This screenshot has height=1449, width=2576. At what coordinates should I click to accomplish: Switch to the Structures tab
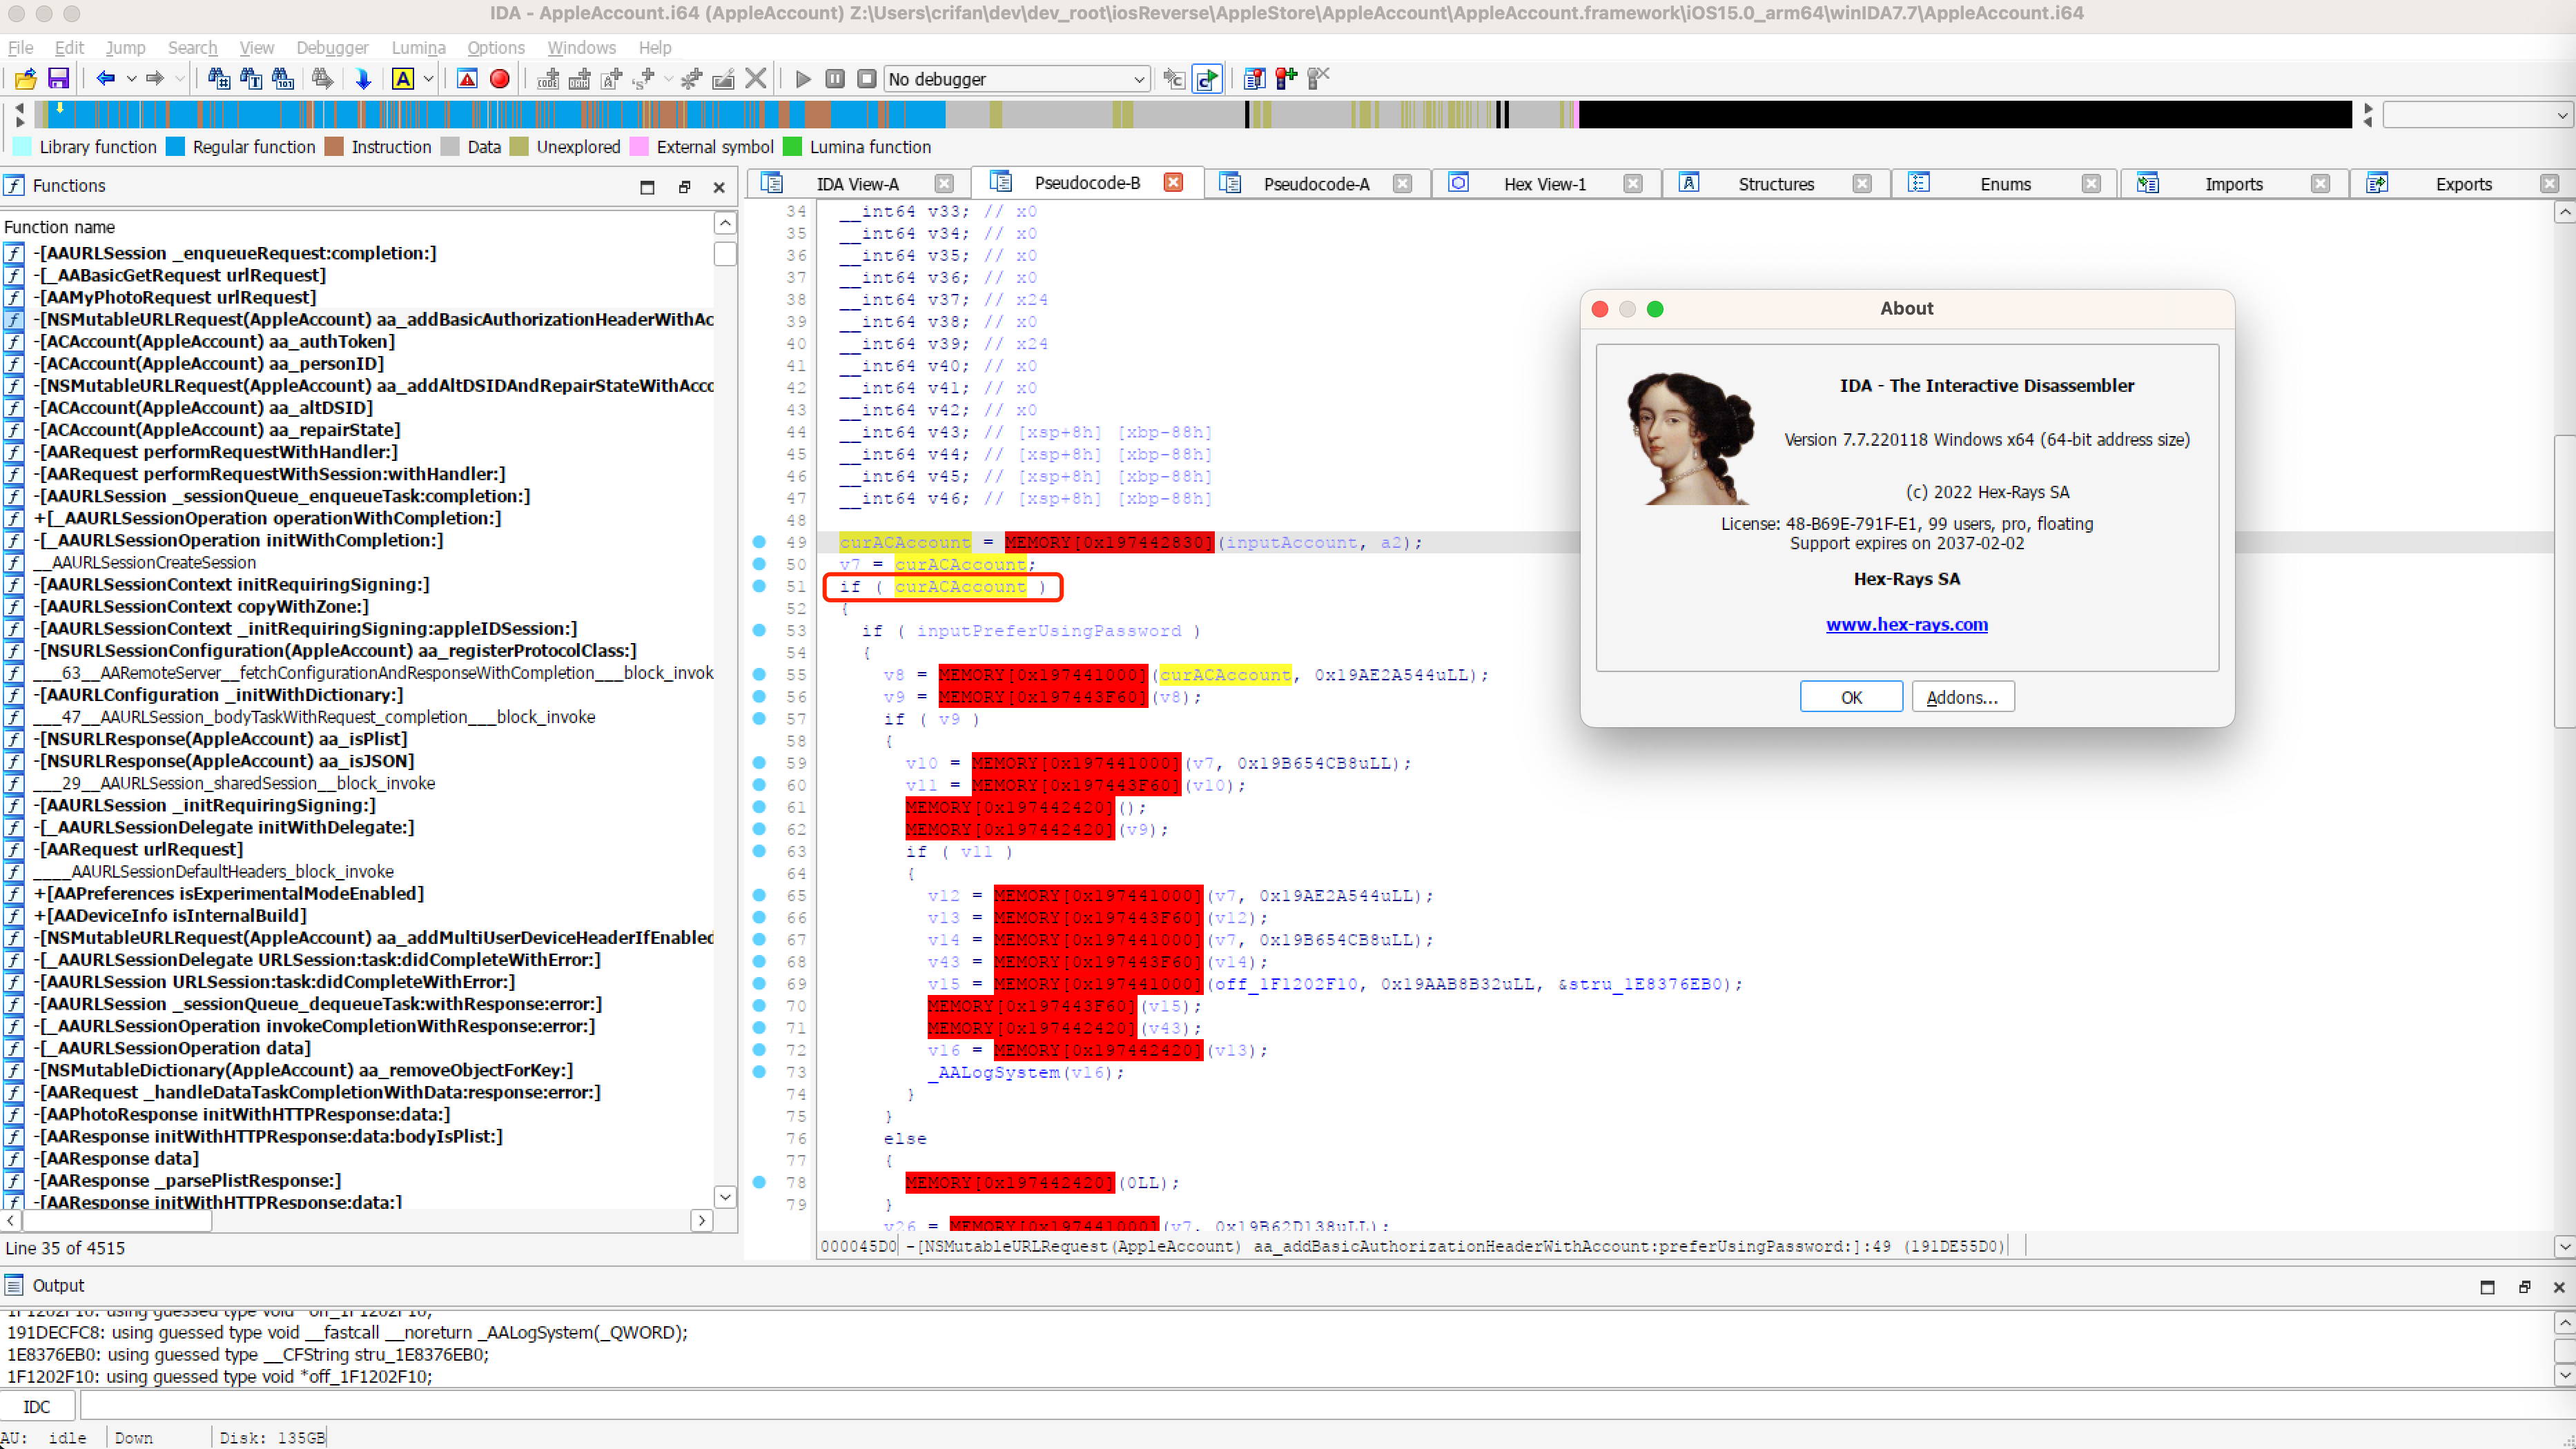(1776, 184)
